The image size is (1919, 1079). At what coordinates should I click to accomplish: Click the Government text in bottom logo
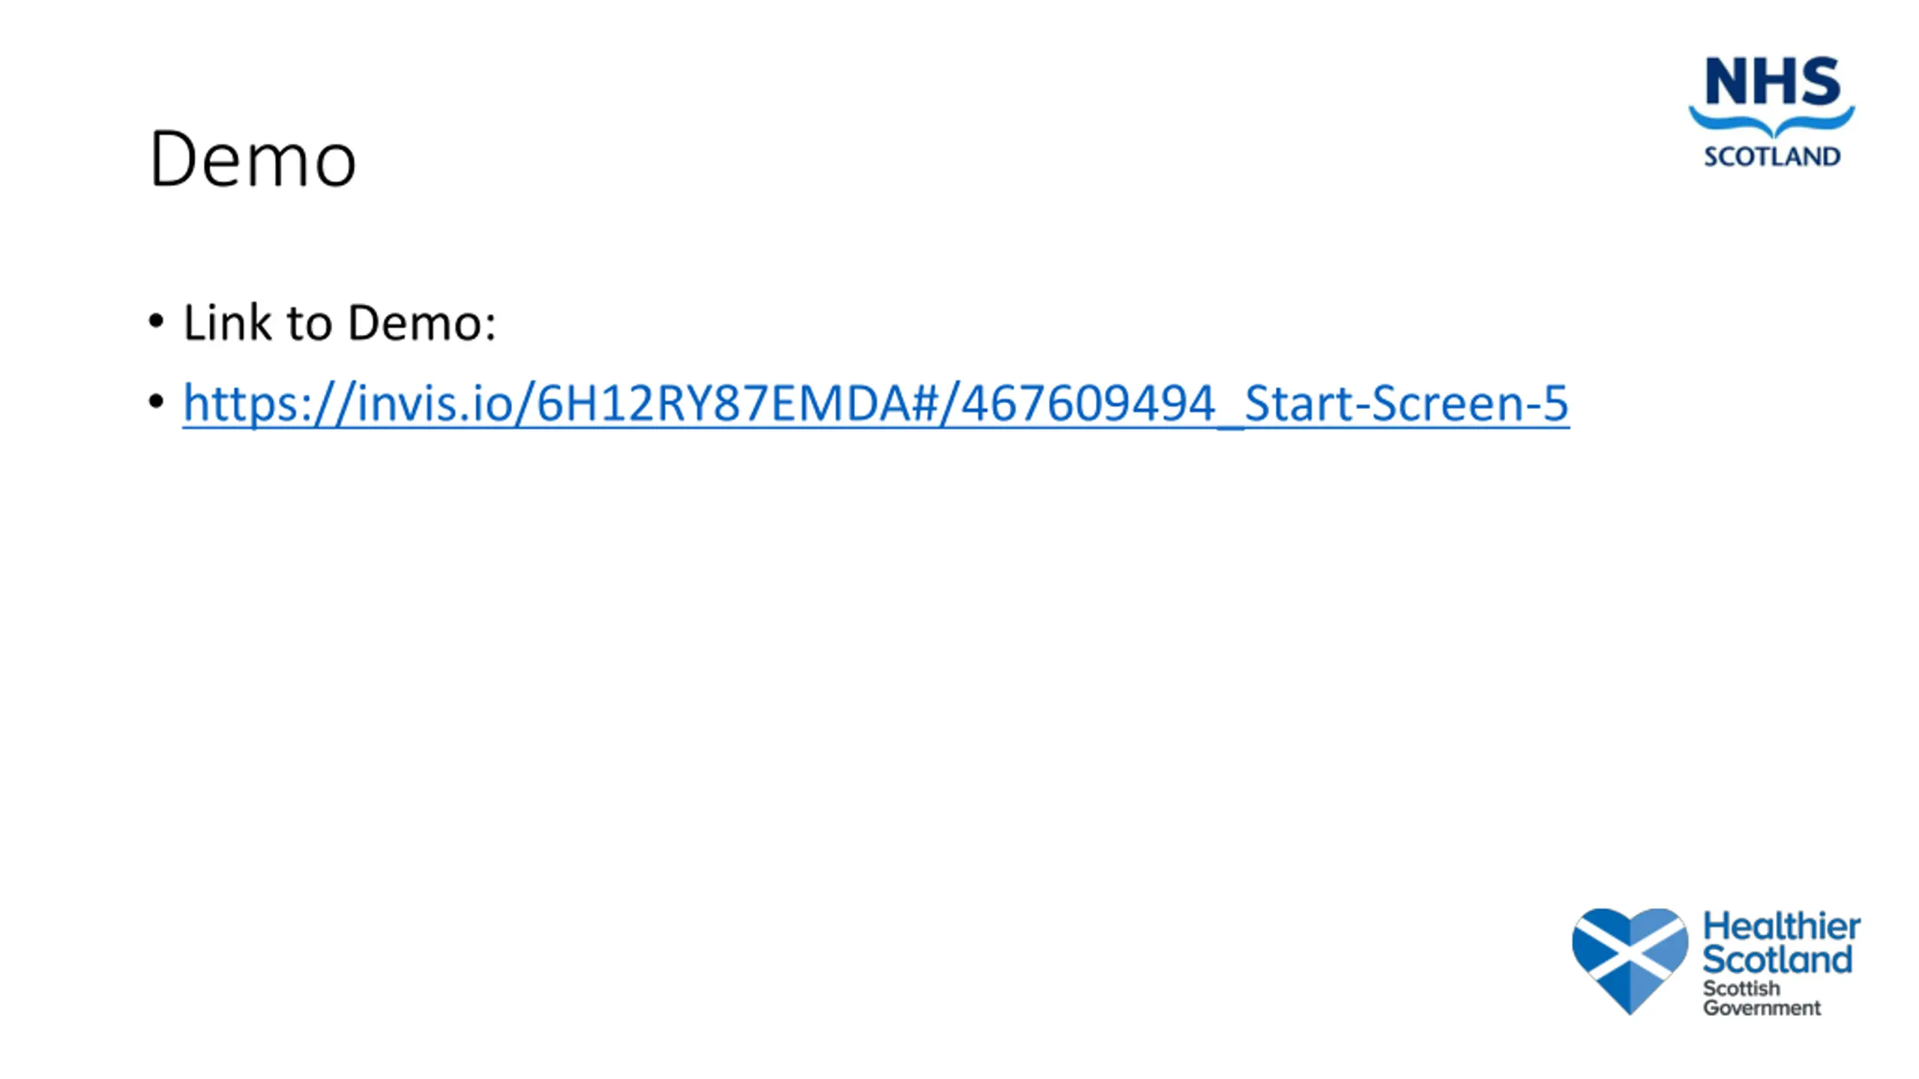pyautogui.click(x=1762, y=1007)
